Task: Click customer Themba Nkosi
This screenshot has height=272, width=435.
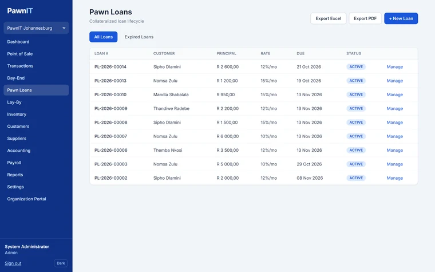Action: 168,150
